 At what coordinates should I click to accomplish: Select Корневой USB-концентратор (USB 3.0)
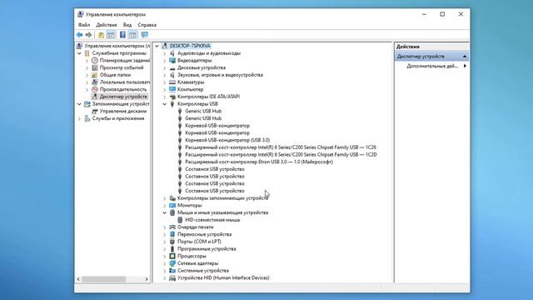coord(227,140)
